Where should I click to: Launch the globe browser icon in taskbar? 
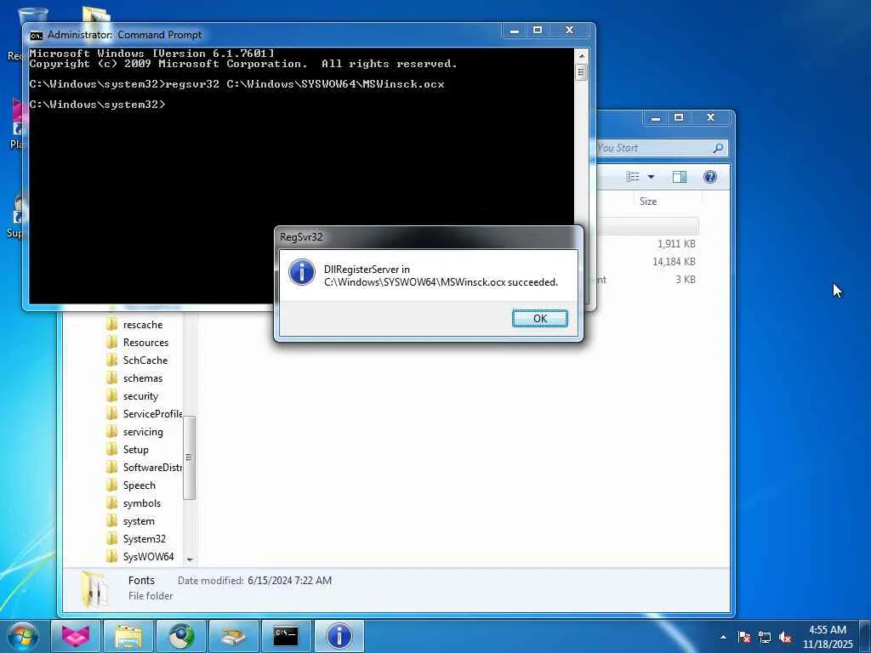181,636
